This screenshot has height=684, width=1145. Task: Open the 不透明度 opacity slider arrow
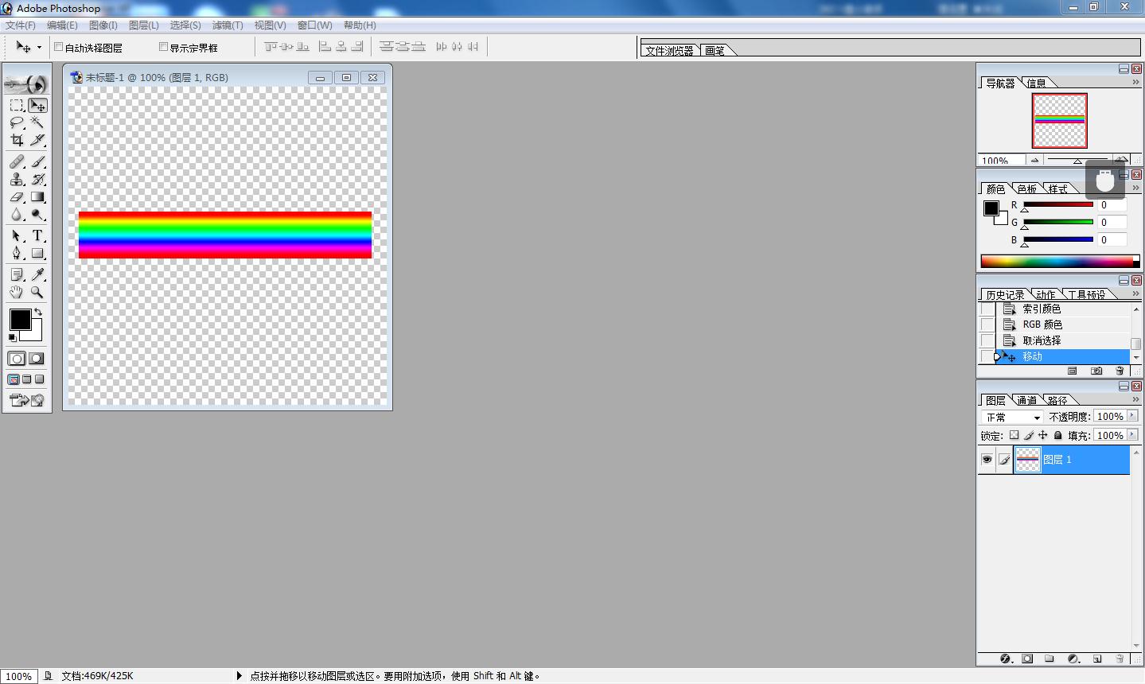[x=1132, y=416]
